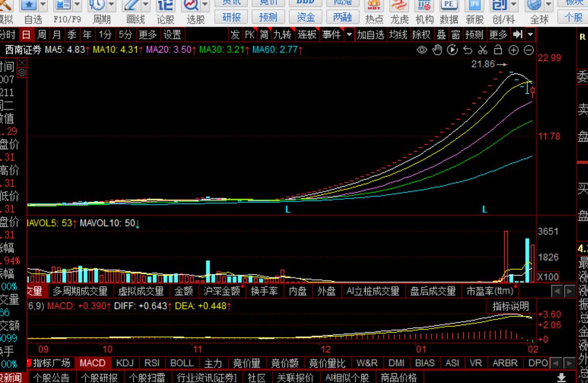Open the 选股 dropdown arrow in the toolbar
This screenshot has height=383, width=588.
[x=205, y=5]
